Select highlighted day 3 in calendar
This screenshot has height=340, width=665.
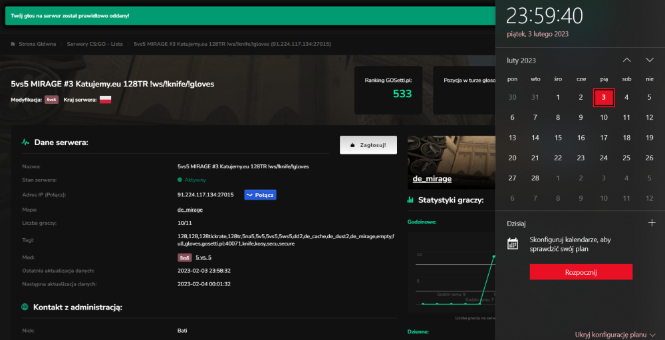[604, 97]
